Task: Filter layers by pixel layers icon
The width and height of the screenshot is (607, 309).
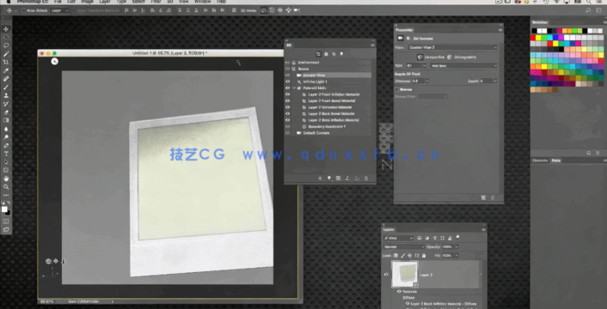Action: [420, 239]
